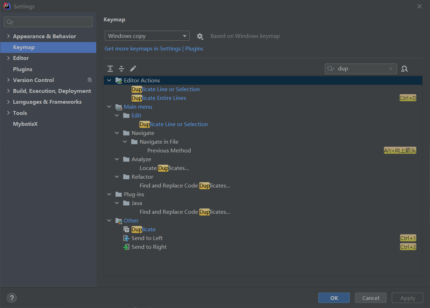Click the Java folder icon

click(126, 203)
